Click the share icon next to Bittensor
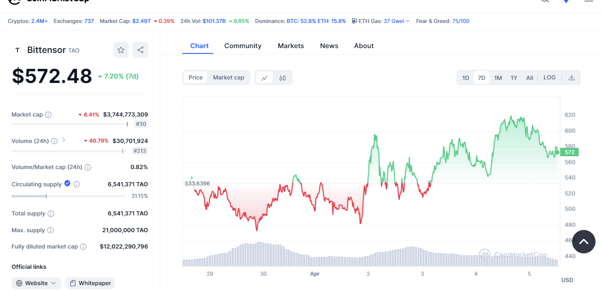Image resolution: width=603 pixels, height=290 pixels. [140, 50]
